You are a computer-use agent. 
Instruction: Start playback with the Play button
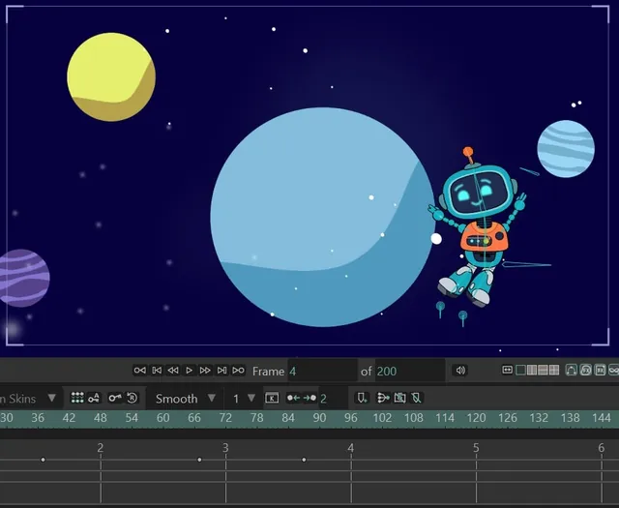click(190, 371)
